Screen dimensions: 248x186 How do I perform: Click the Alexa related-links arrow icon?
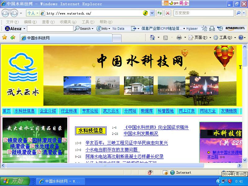(x=134, y=29)
